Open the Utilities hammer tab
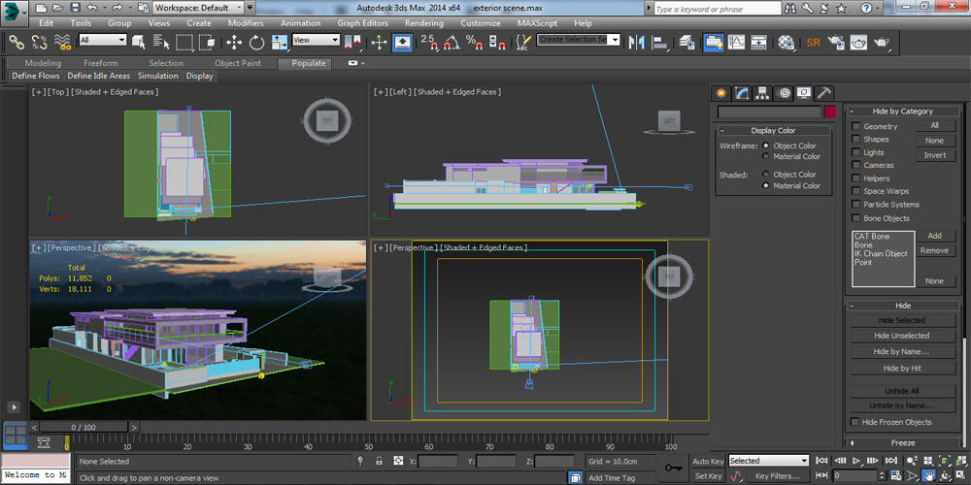The image size is (971, 485). click(823, 93)
